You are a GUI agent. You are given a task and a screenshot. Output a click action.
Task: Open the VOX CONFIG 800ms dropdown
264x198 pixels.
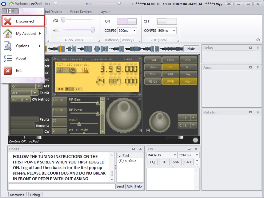point(174,31)
